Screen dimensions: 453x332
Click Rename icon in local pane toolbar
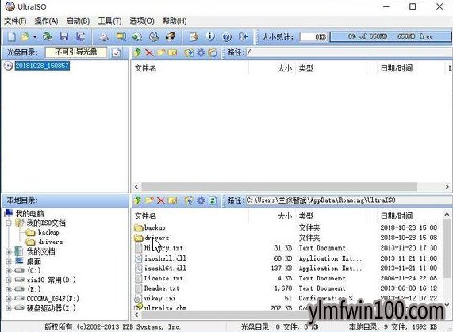tap(172, 200)
